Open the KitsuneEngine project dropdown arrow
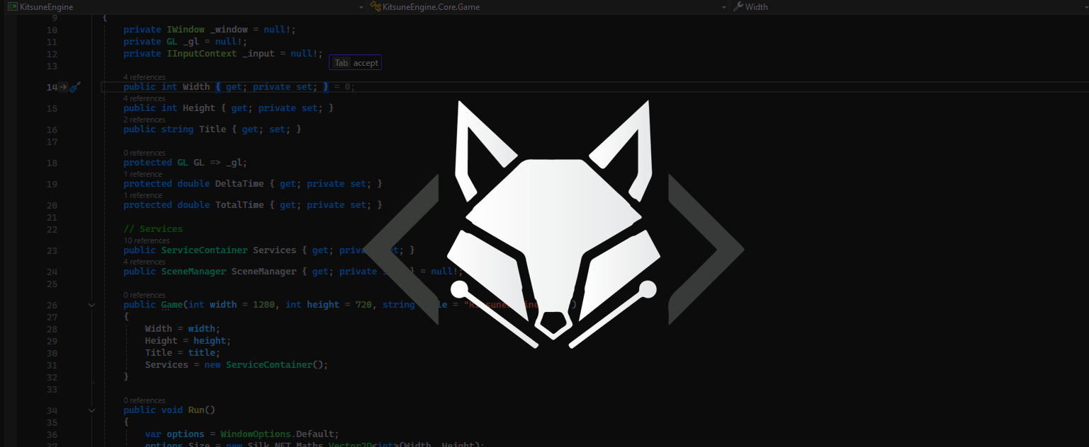Viewport: 1089px width, 447px height. [361, 6]
